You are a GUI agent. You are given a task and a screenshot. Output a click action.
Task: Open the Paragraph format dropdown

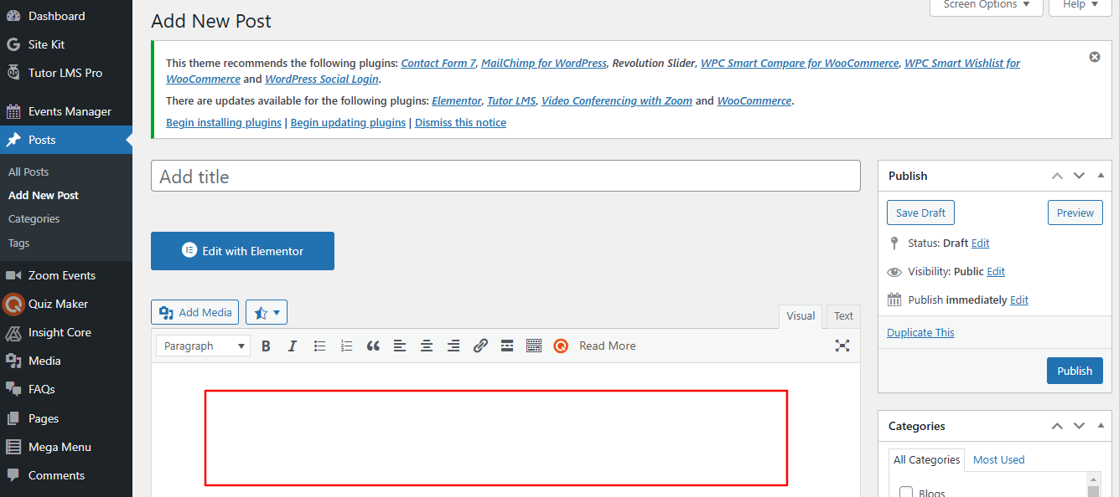coord(204,346)
